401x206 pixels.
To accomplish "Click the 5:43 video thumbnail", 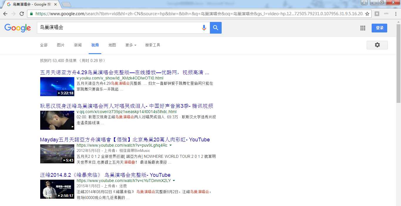I will coord(57,154).
